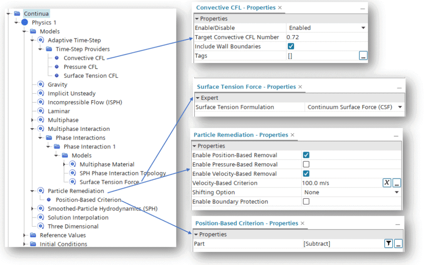Viewport: 424px width, 265px height.
Task: Click the filter icon beside the Part field
Action: click(388, 244)
